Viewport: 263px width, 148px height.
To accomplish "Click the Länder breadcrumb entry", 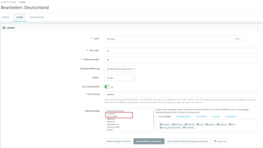I will [x=23, y=2].
